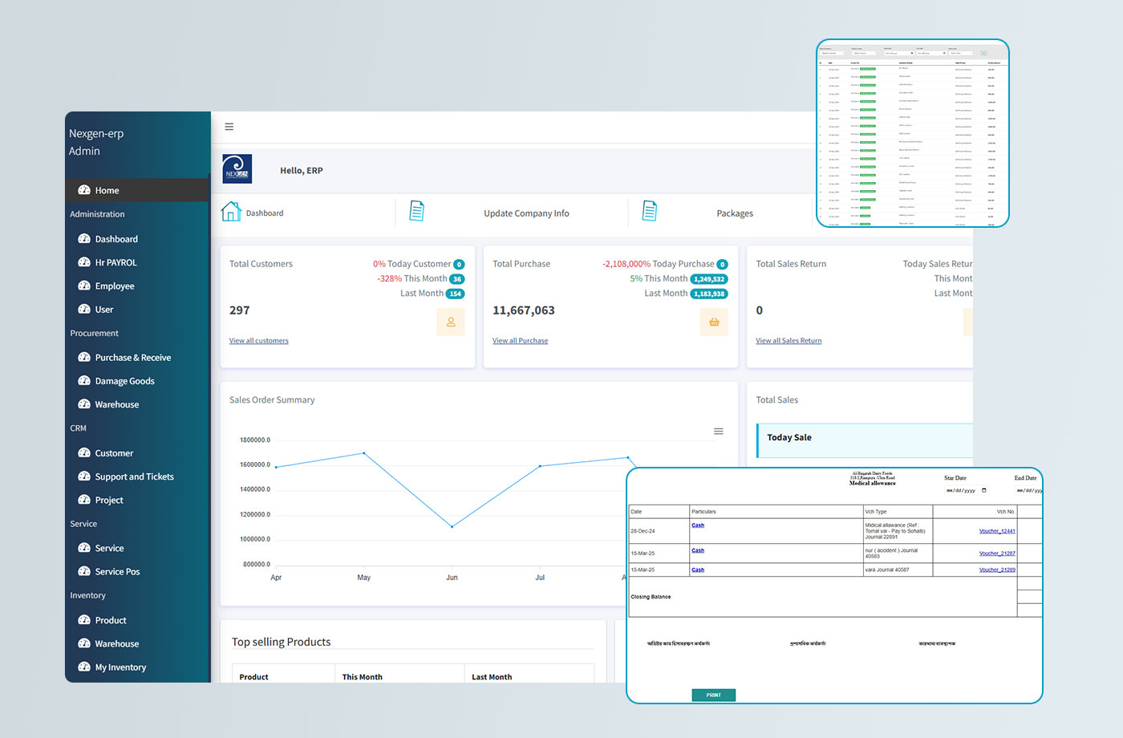Open Support and Tickets in sidebar

tap(134, 477)
